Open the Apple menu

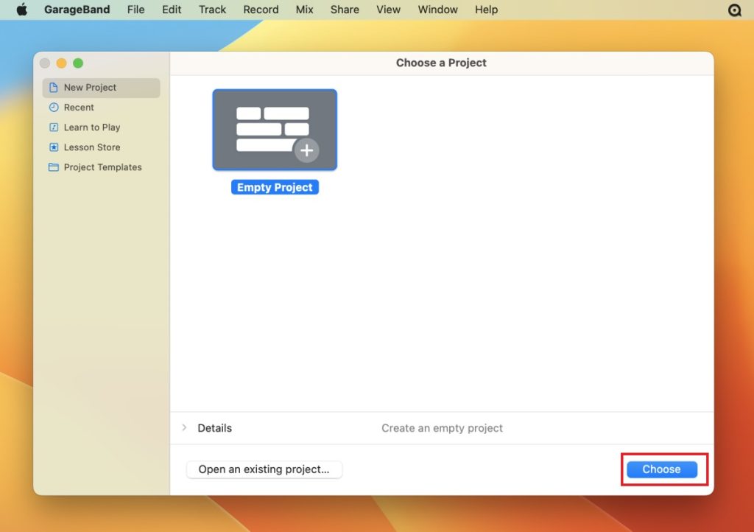[x=22, y=10]
